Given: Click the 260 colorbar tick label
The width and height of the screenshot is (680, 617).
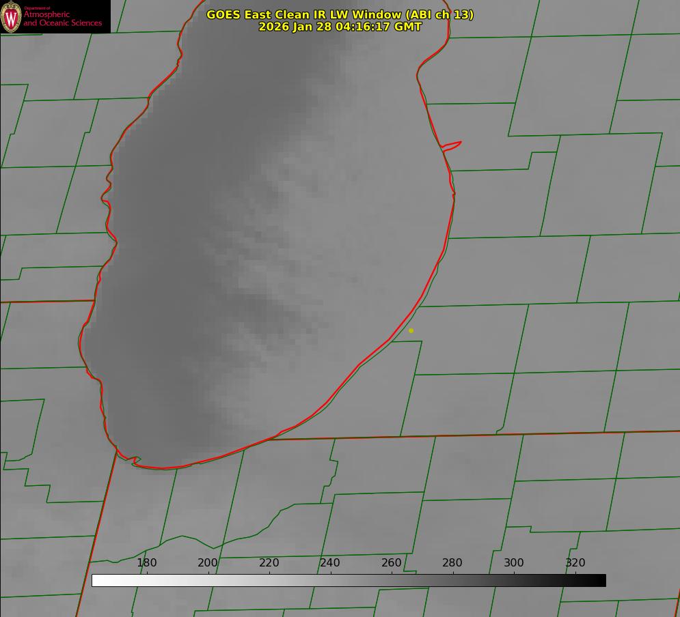Looking at the screenshot, I should coord(392,563).
